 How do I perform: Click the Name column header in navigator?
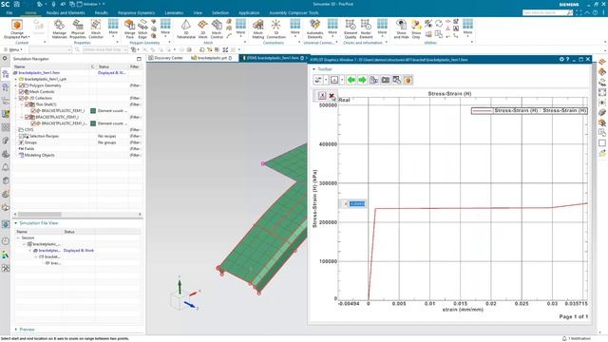(20, 66)
